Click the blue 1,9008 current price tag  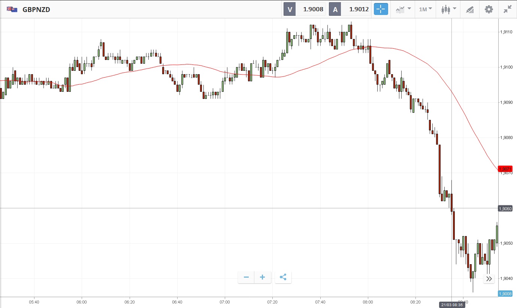[505, 294]
